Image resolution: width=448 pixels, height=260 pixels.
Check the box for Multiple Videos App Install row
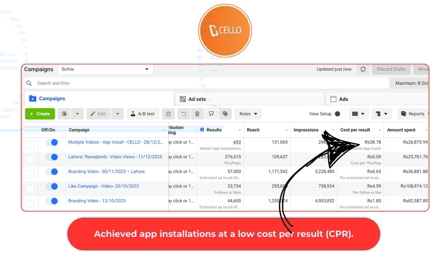click(x=30, y=145)
